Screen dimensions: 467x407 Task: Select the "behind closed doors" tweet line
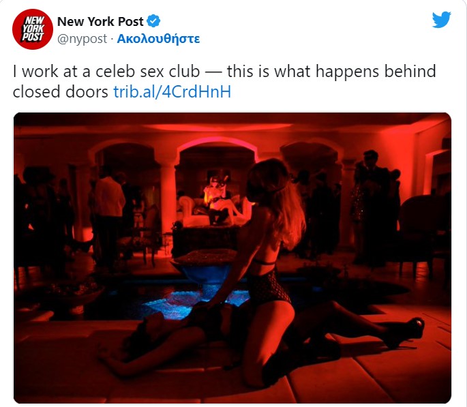click(122, 92)
